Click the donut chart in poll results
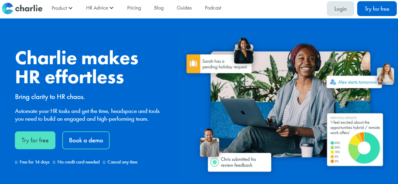 (364, 148)
